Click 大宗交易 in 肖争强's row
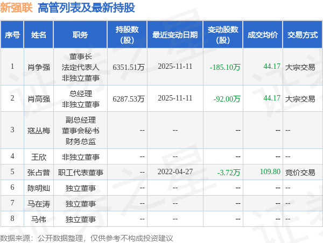Screen dimensions: 323x243 (300, 67)
